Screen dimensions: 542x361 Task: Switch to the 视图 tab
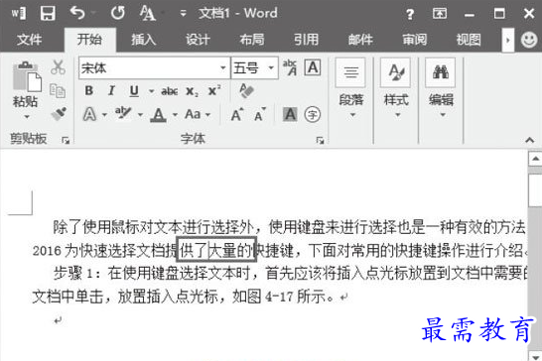pyautogui.click(x=469, y=40)
